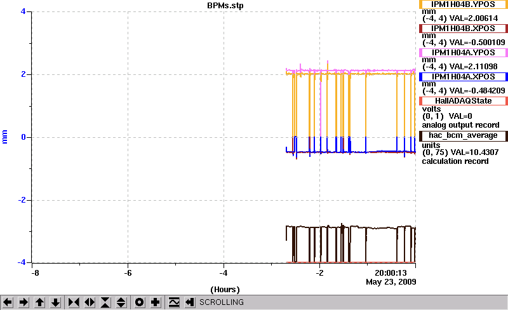Screen dimensions: 508x310
Task: Select the IPM1H04A.YPOS legend curve
Action: coord(464,53)
